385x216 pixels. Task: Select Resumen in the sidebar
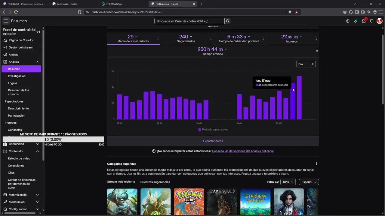pos(21,69)
